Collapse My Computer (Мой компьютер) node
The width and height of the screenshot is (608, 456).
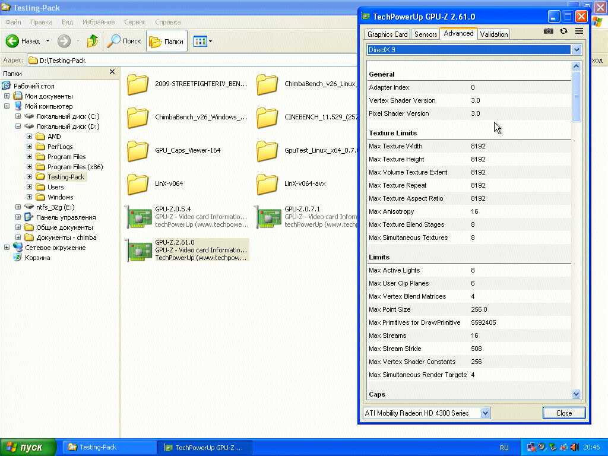tap(7, 106)
